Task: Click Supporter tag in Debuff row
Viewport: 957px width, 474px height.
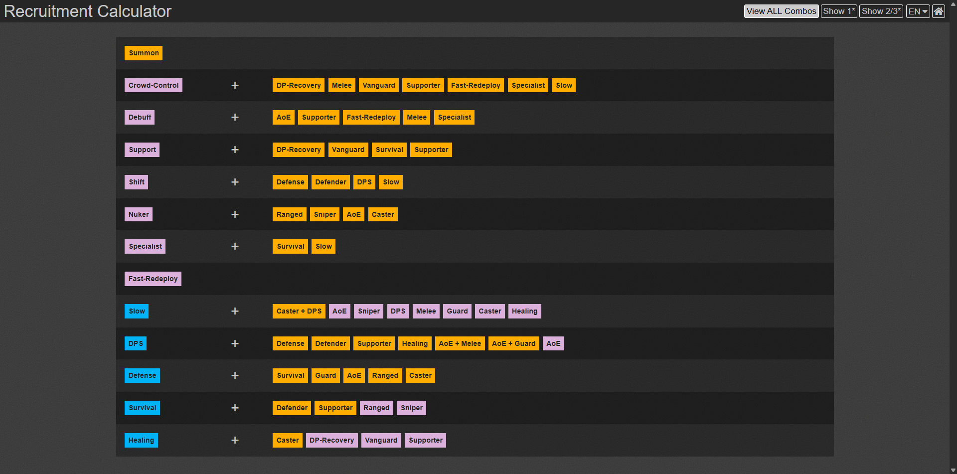Action: 319,117
